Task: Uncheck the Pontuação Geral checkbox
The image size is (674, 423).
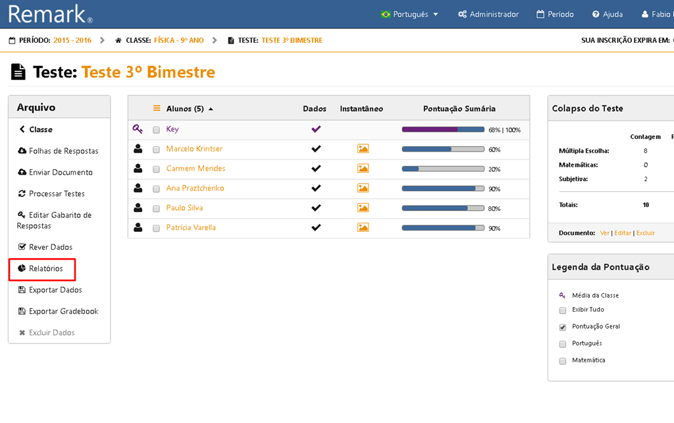Action: point(562,327)
